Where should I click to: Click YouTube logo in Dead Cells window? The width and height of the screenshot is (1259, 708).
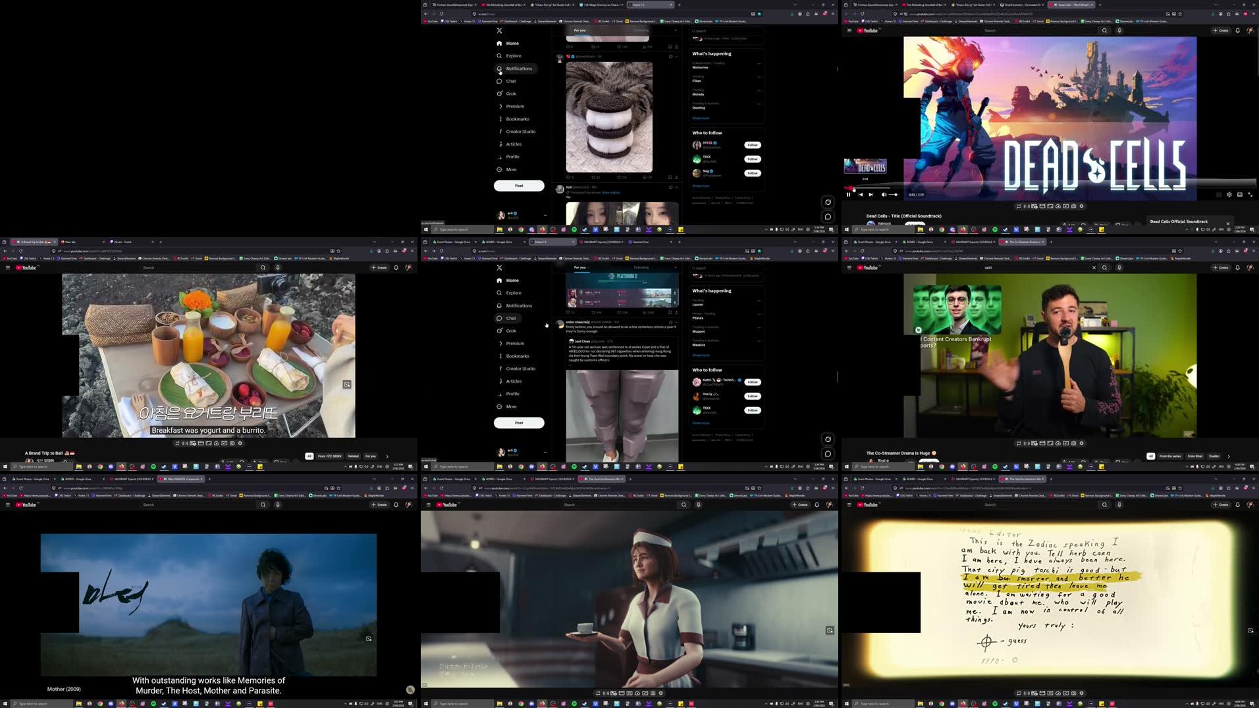[868, 30]
